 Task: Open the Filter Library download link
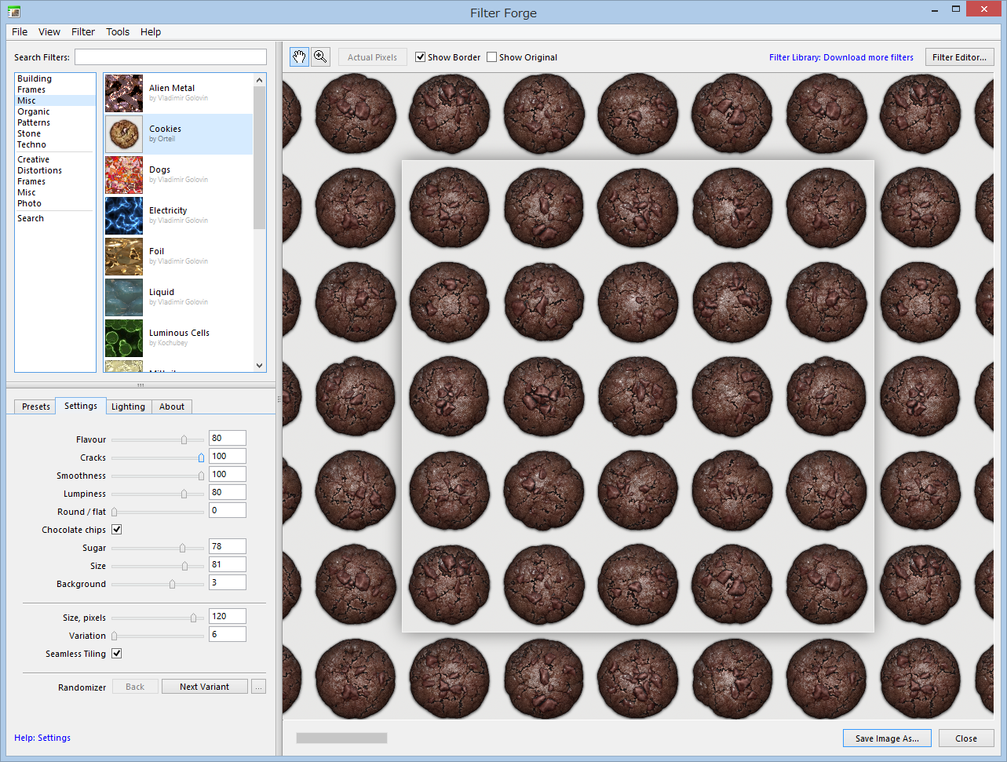(841, 57)
